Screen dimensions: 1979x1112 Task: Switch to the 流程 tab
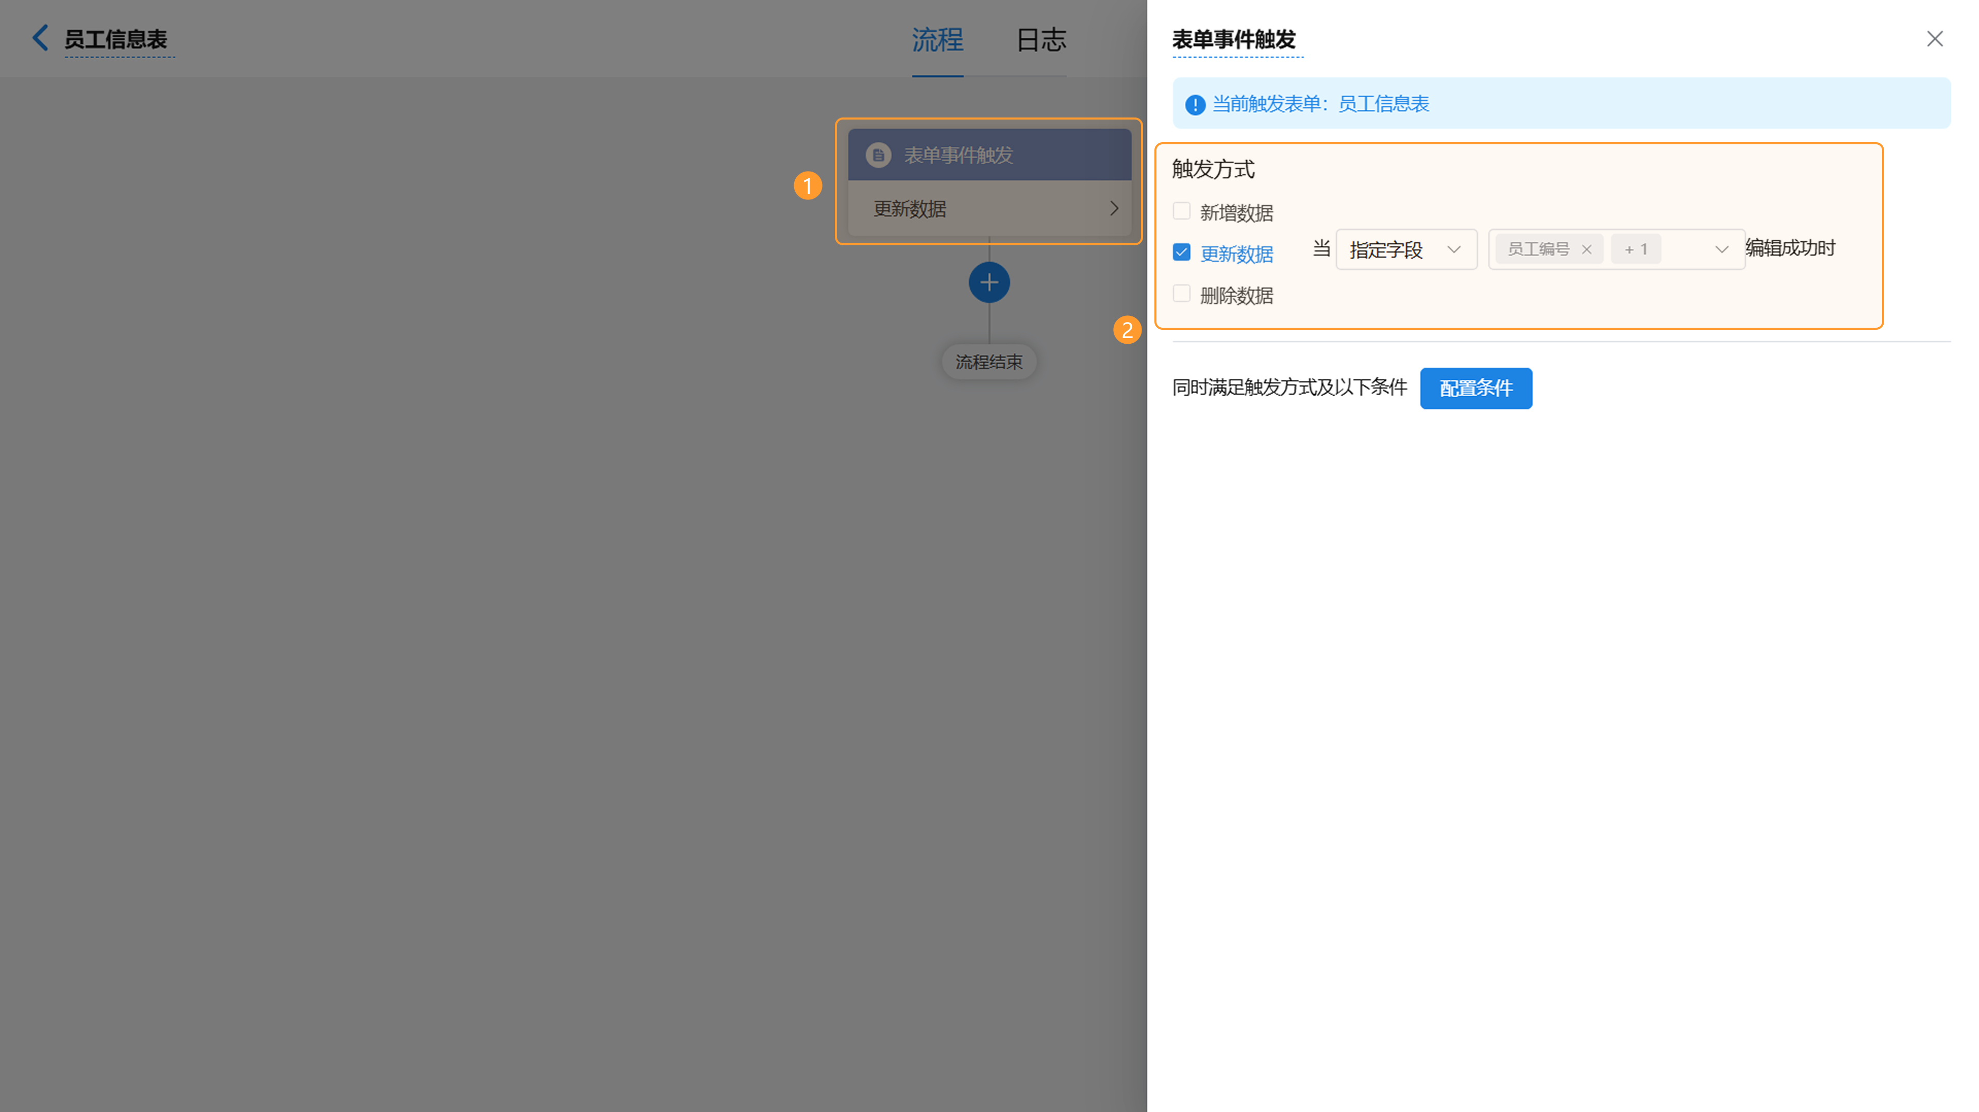pyautogui.click(x=937, y=40)
